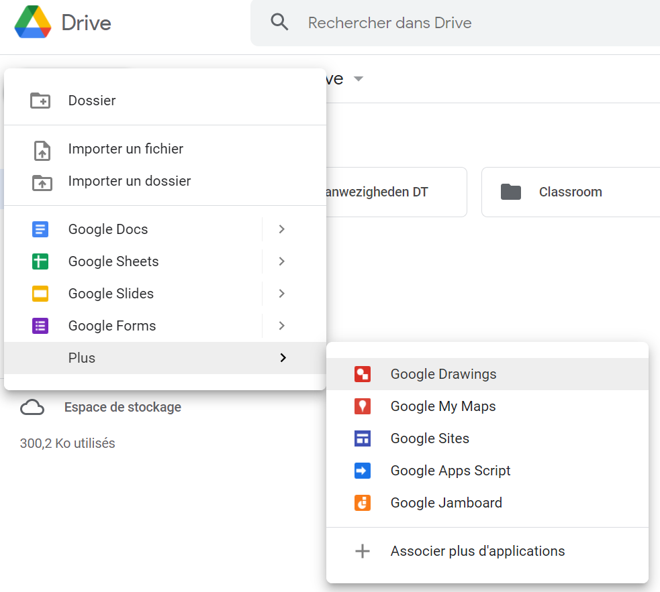
Task: Choose Google Drawings from the submenu
Action: (x=487, y=374)
